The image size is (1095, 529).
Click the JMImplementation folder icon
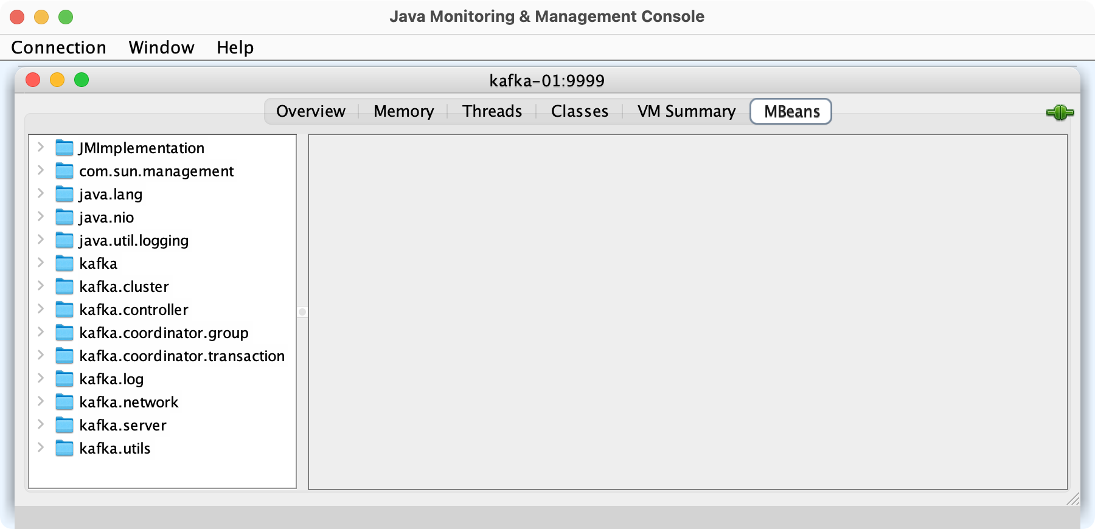point(64,148)
